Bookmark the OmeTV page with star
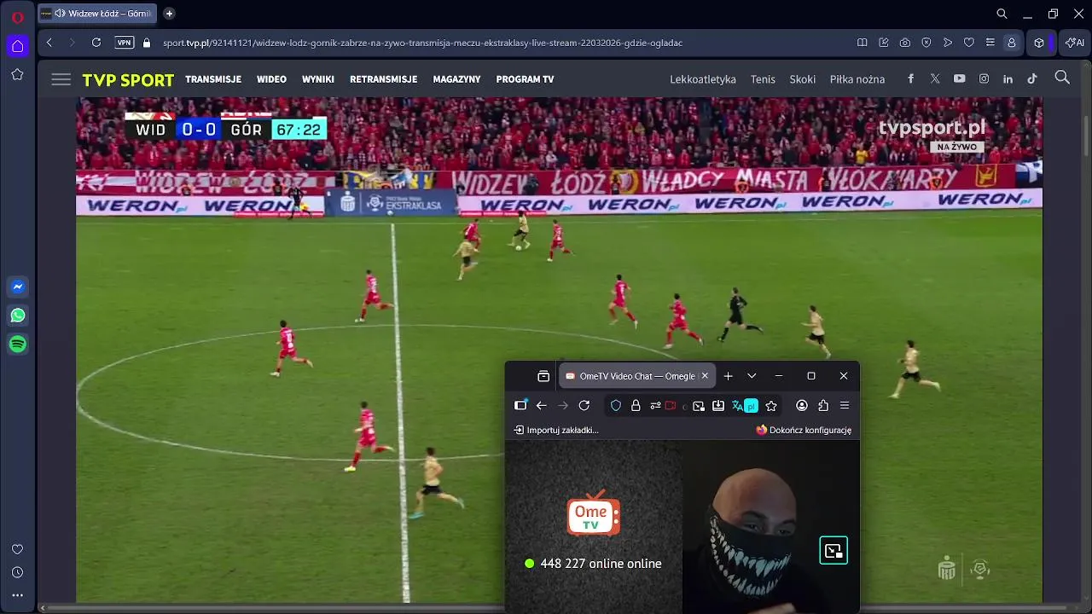Screen dimensions: 1092x614 [x=771, y=406]
